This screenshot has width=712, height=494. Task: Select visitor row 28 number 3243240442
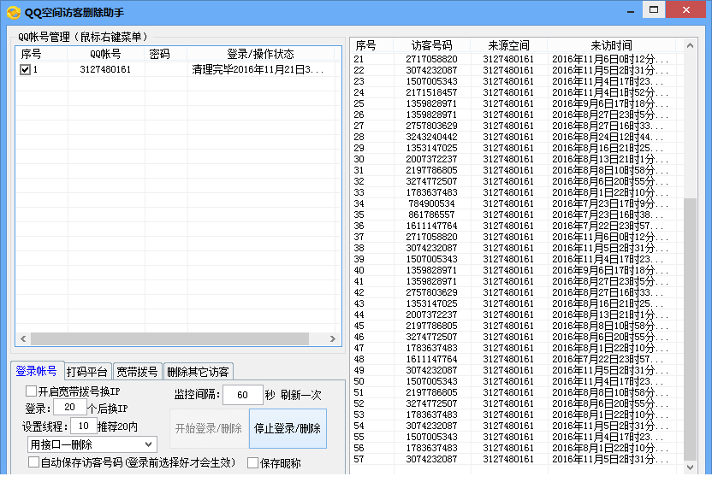pyautogui.click(x=431, y=137)
